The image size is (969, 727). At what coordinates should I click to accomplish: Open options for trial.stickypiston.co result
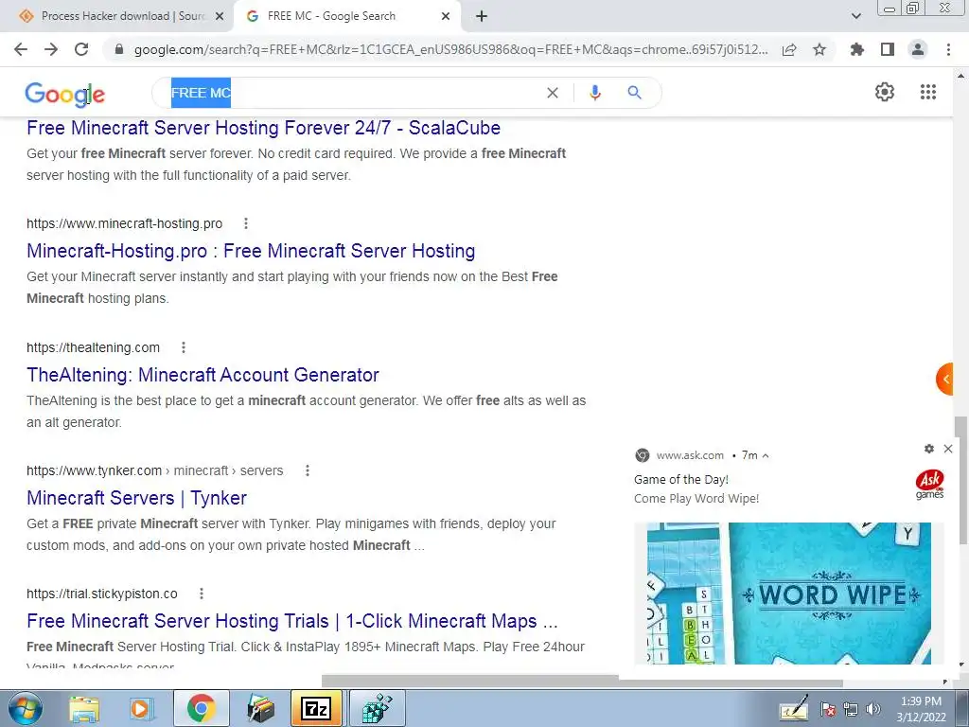point(201,594)
